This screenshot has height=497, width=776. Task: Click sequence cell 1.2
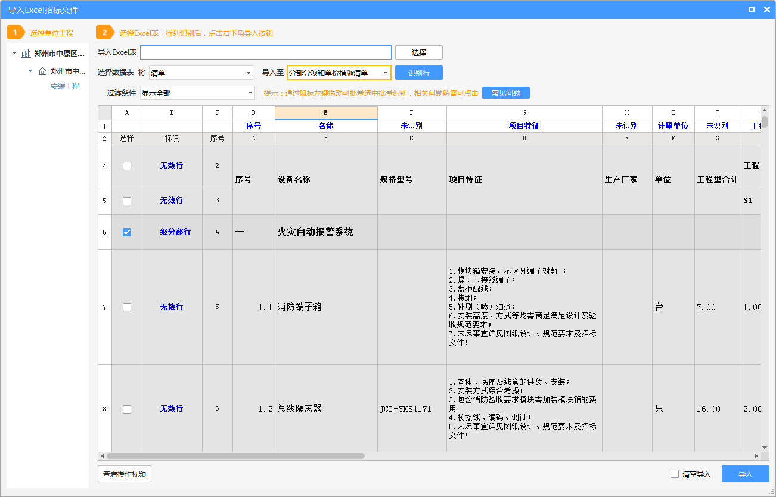pos(254,409)
